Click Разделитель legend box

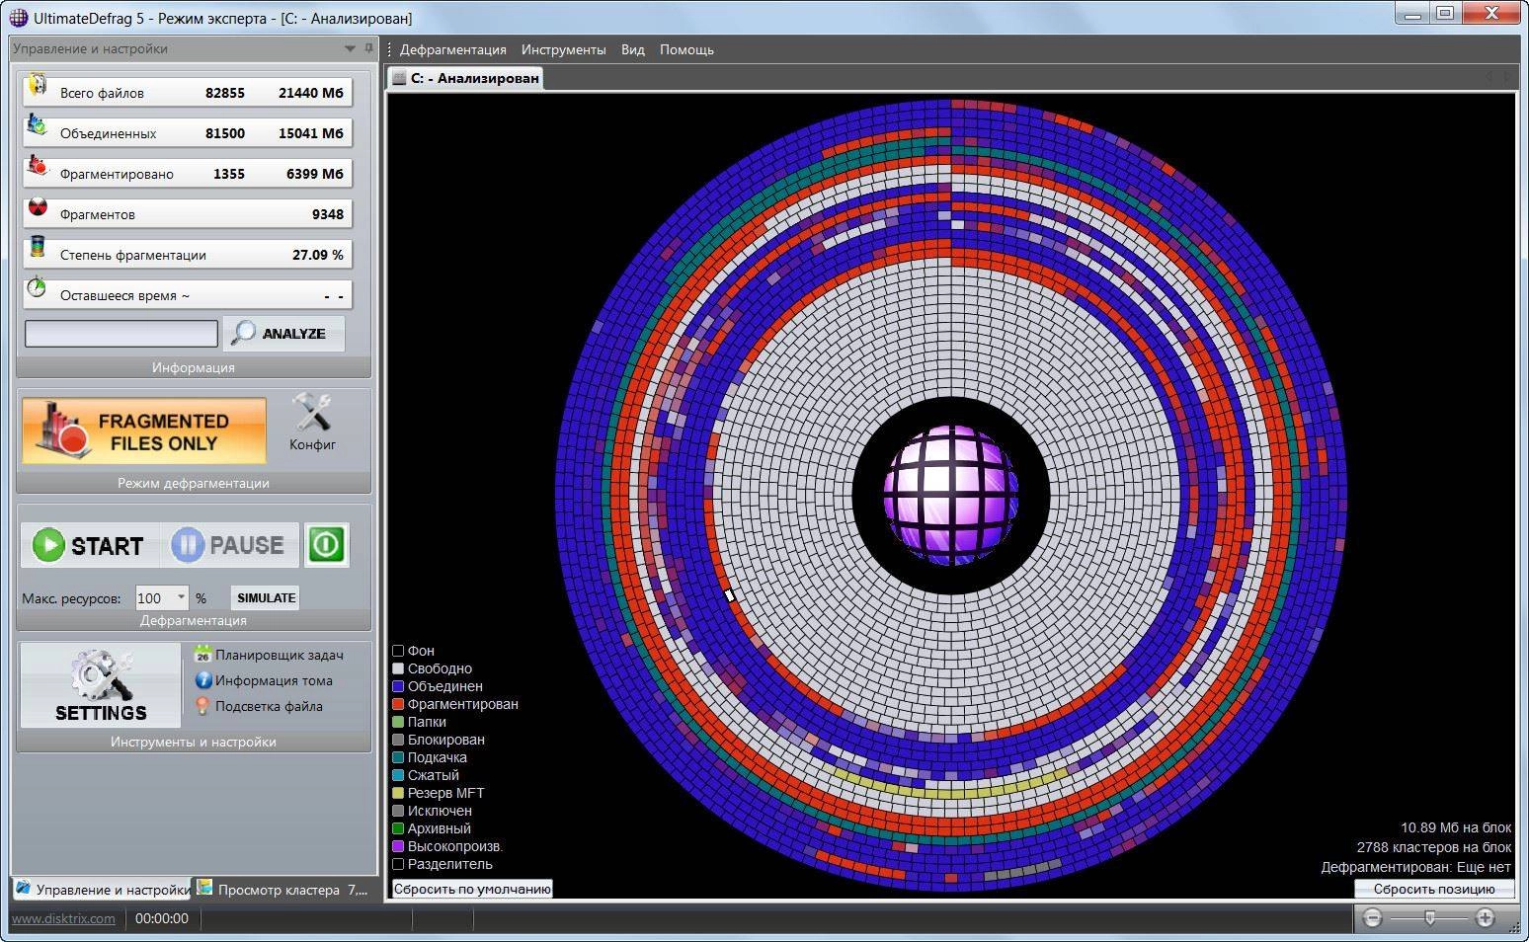(398, 864)
